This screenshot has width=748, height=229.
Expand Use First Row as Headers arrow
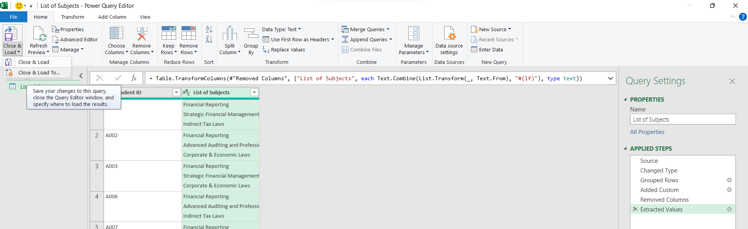pyautogui.click(x=333, y=39)
